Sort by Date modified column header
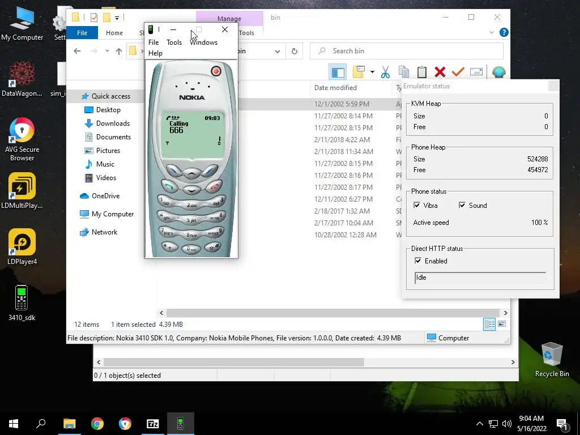The height and width of the screenshot is (435, 580). pyautogui.click(x=335, y=88)
